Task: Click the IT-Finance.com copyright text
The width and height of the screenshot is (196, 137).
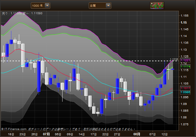Action: point(14,129)
